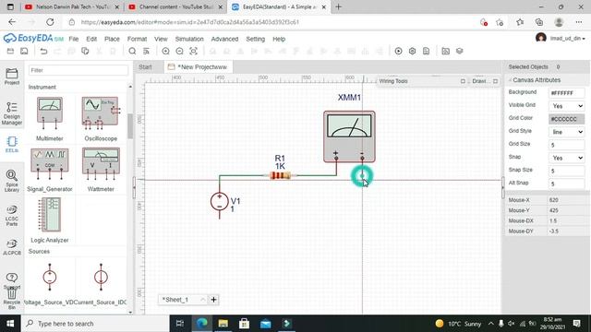591x332 pixels.
Task: Open the Simulation menu
Action: coord(189,39)
